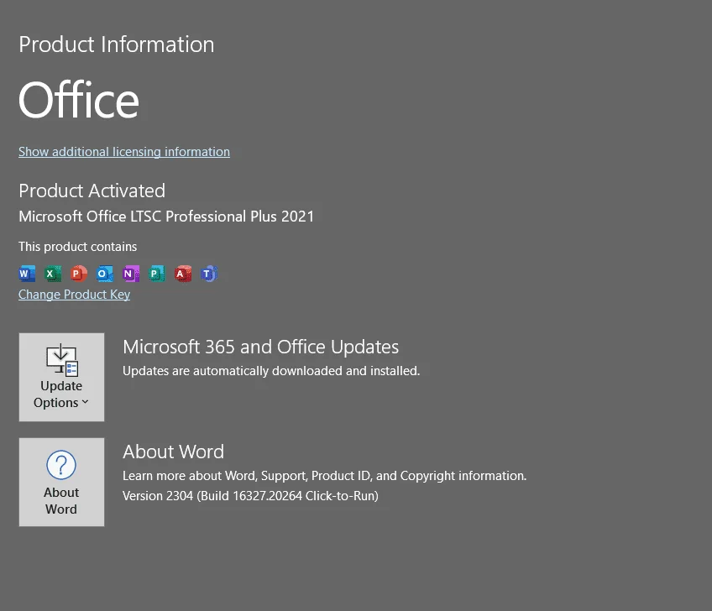Image resolution: width=712 pixels, height=611 pixels.
Task: Open the About Word button
Action: (61, 482)
